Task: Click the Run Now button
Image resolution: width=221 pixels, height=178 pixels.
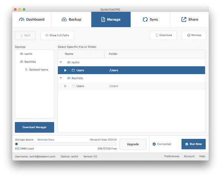Action: 194,144
